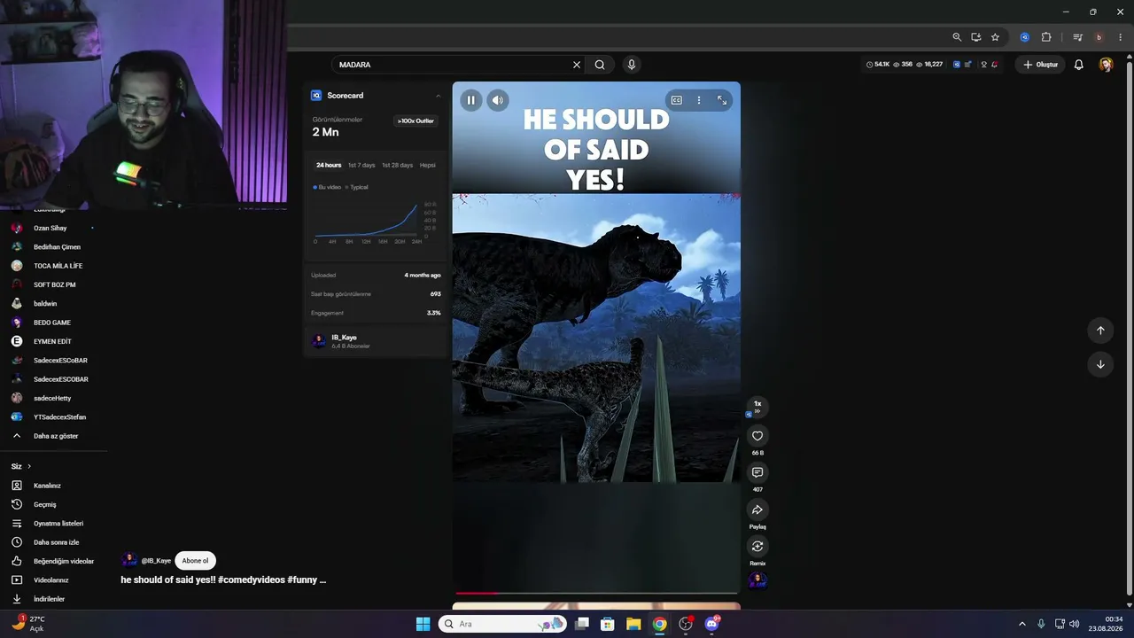Subscribe with the Abone ol button

click(x=195, y=561)
